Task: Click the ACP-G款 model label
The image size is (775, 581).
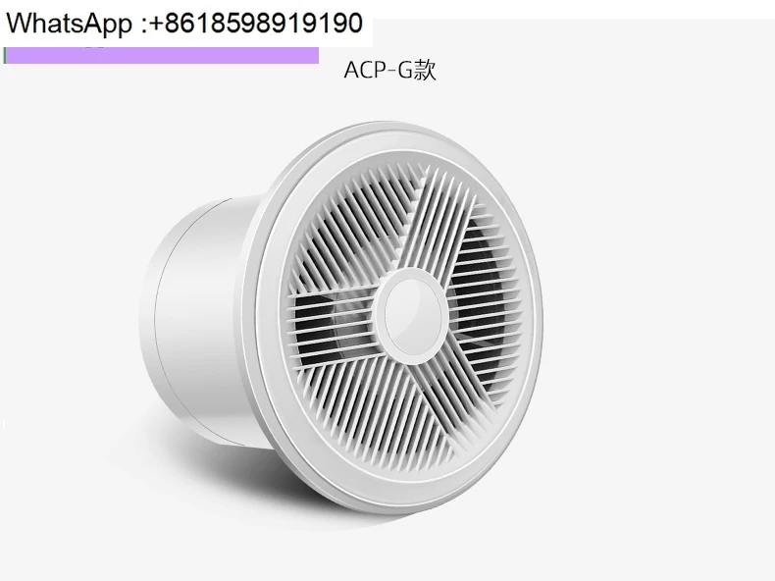Action: (390, 70)
